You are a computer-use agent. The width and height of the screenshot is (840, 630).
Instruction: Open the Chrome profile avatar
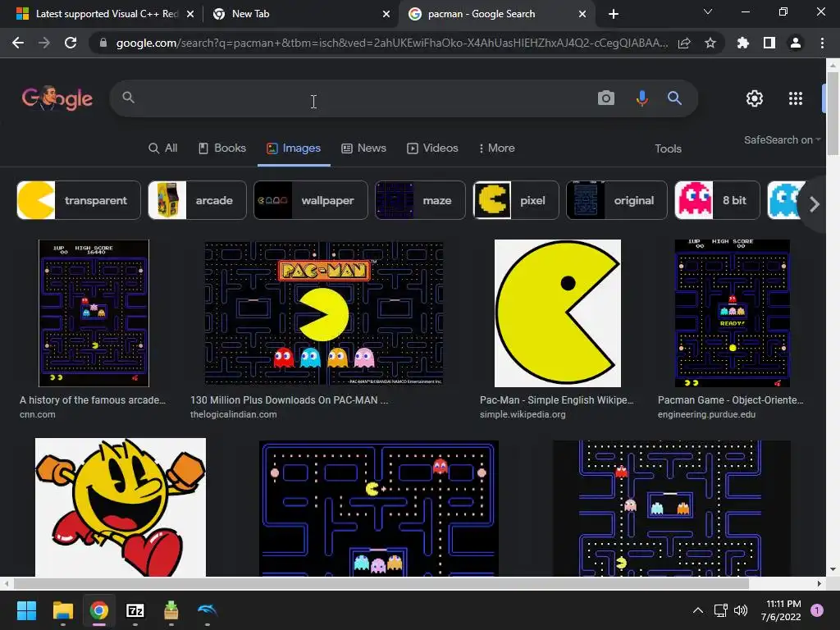796,43
